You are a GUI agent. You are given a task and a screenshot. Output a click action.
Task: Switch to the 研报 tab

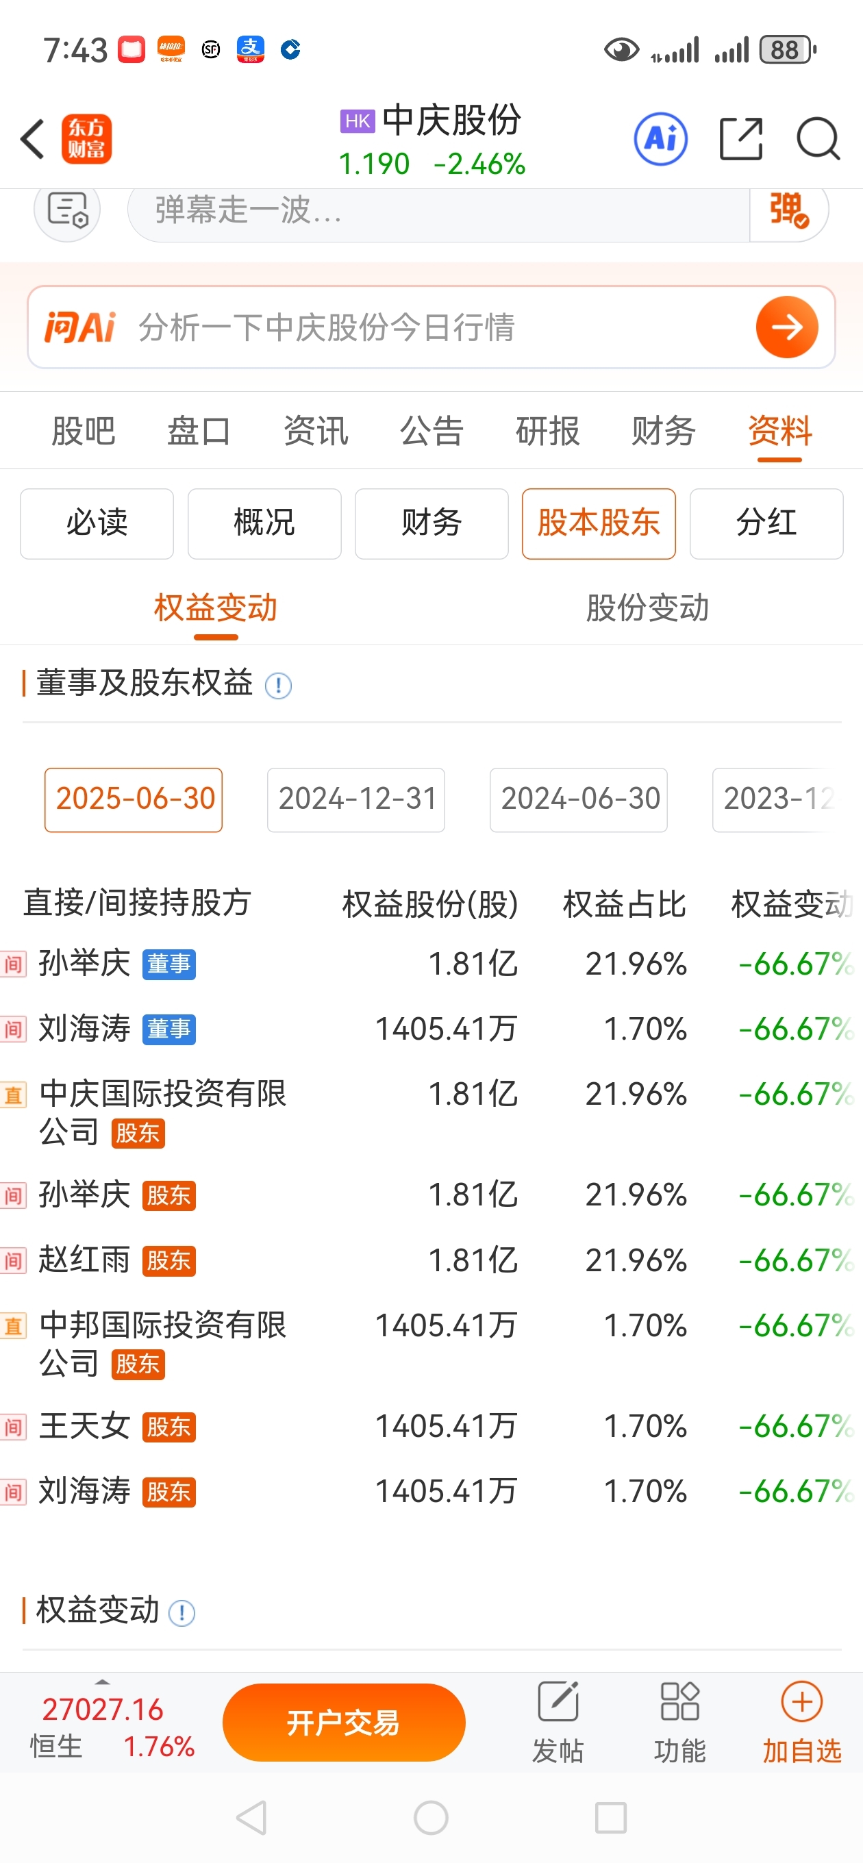(x=548, y=431)
